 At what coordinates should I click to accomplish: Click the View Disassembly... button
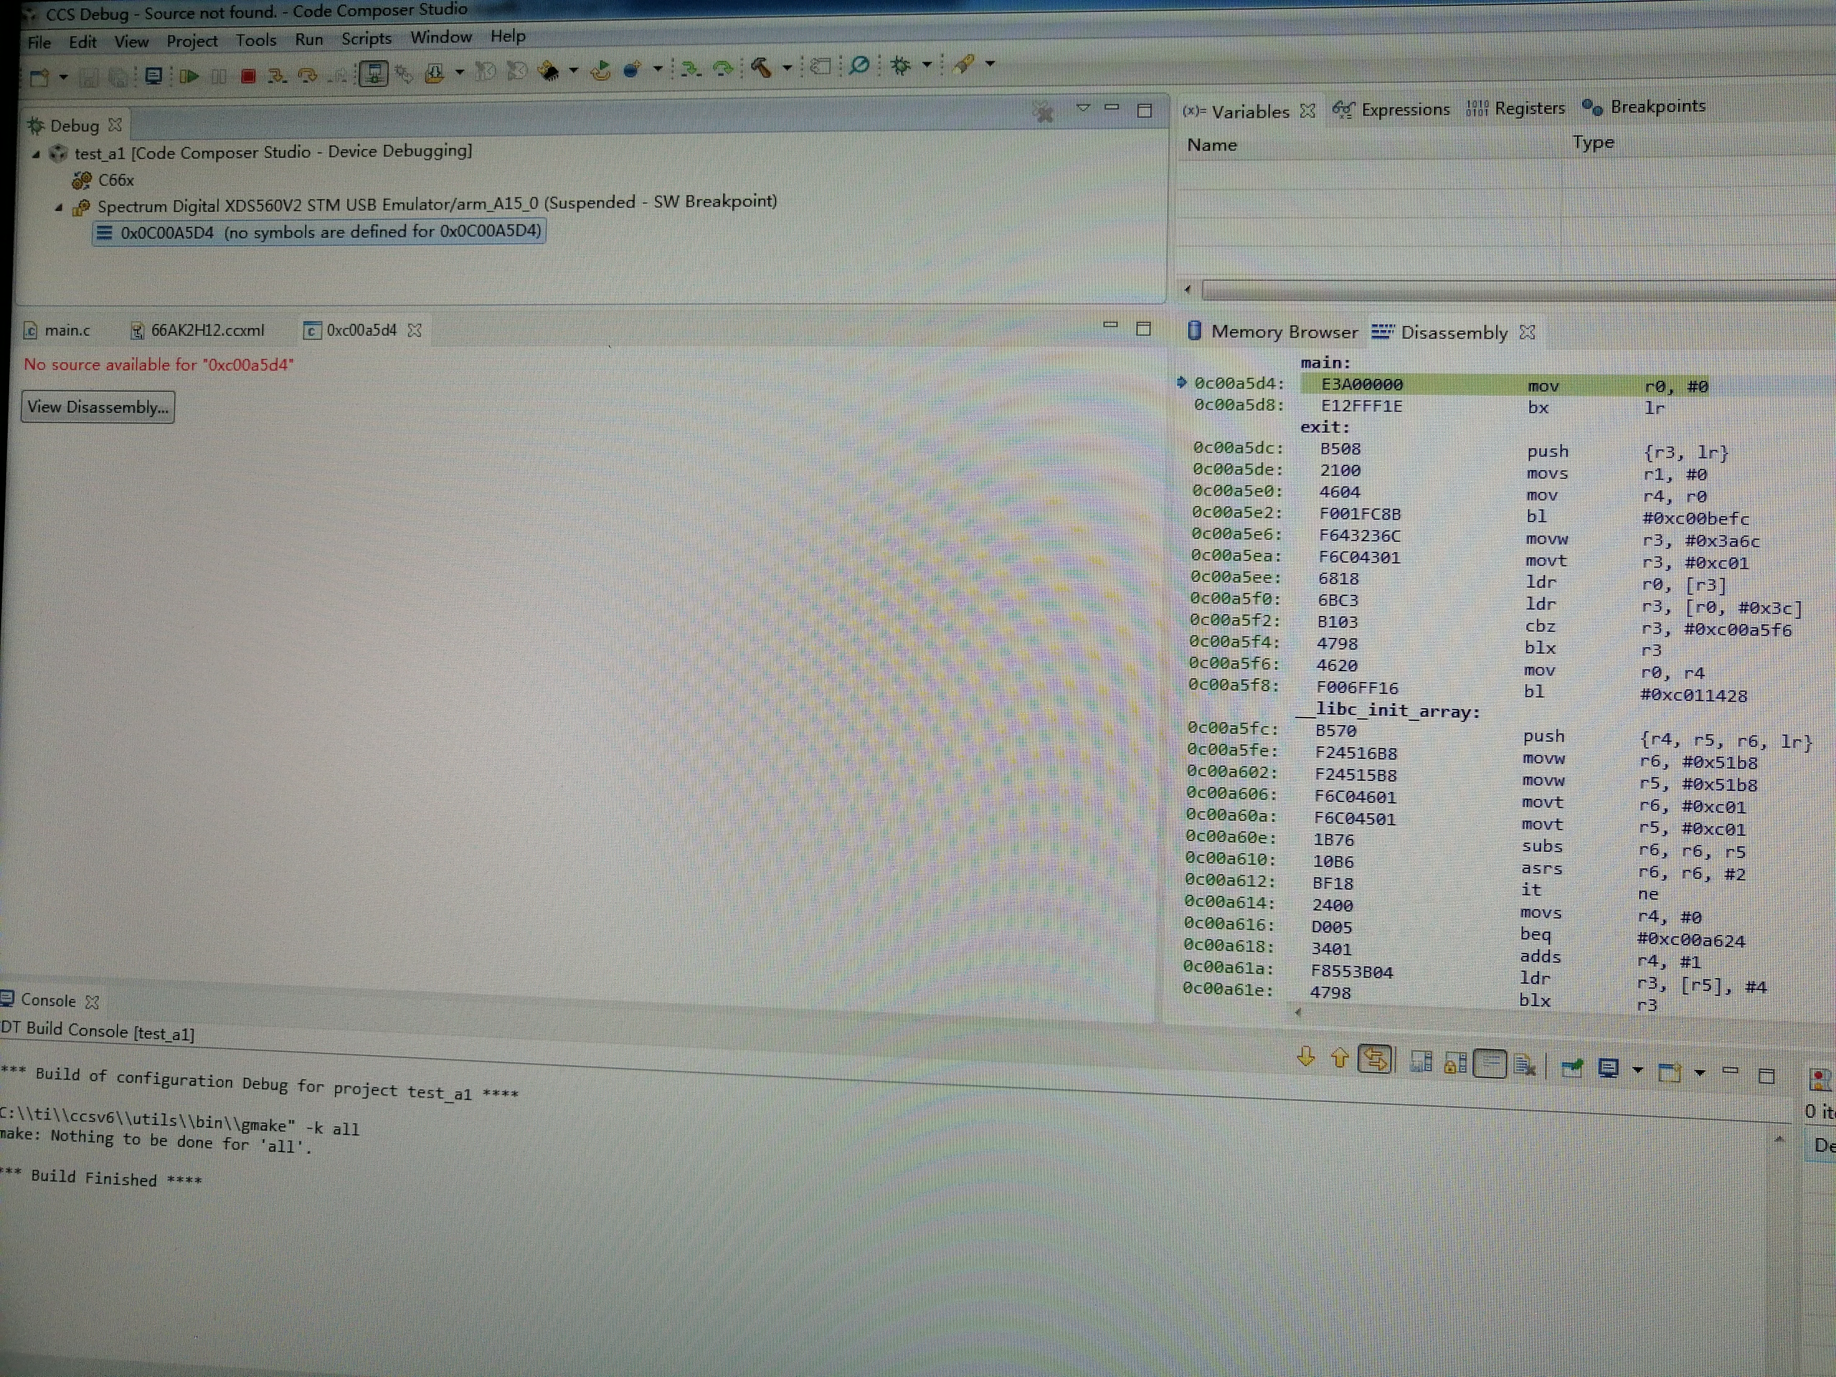click(x=98, y=407)
